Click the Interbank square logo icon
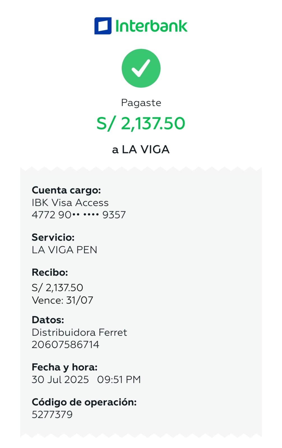Image resolution: width=282 pixels, height=448 pixels. click(x=103, y=26)
